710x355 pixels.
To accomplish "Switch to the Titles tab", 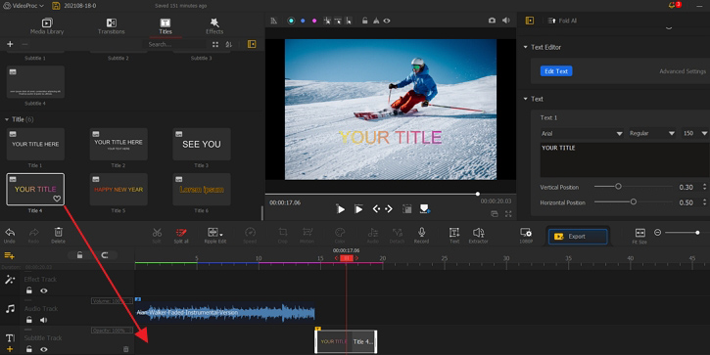I will (x=166, y=26).
